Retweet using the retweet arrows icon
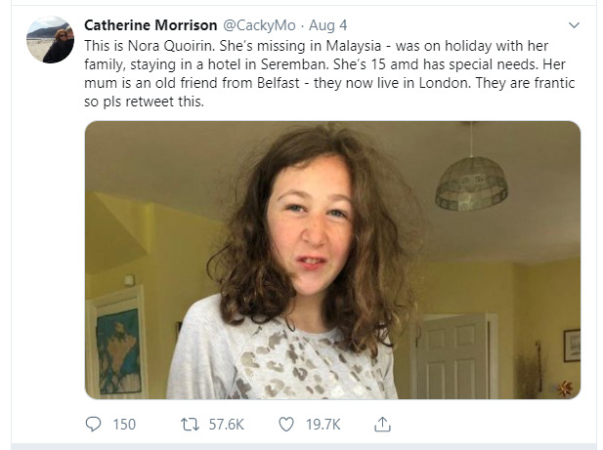The image size is (603, 450). 191,424
